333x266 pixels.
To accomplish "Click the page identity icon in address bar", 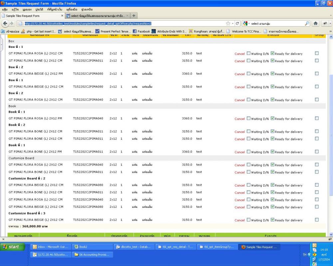I will (20, 24).
